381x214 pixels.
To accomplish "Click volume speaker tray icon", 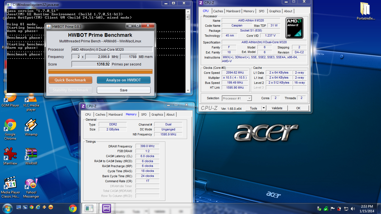I will (x=353, y=208).
